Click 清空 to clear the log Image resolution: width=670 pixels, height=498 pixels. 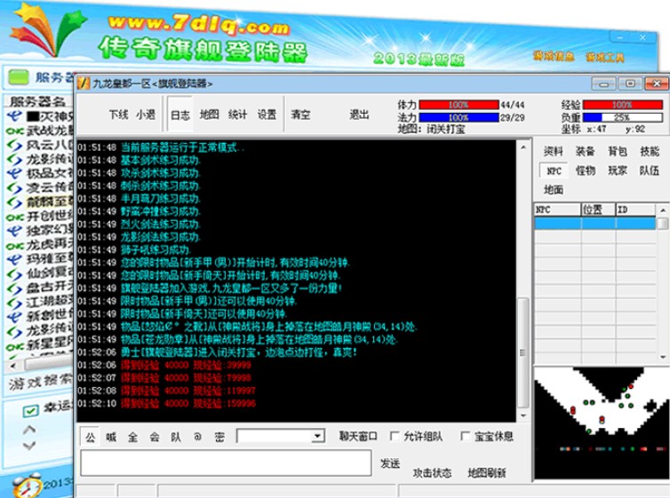[x=300, y=115]
